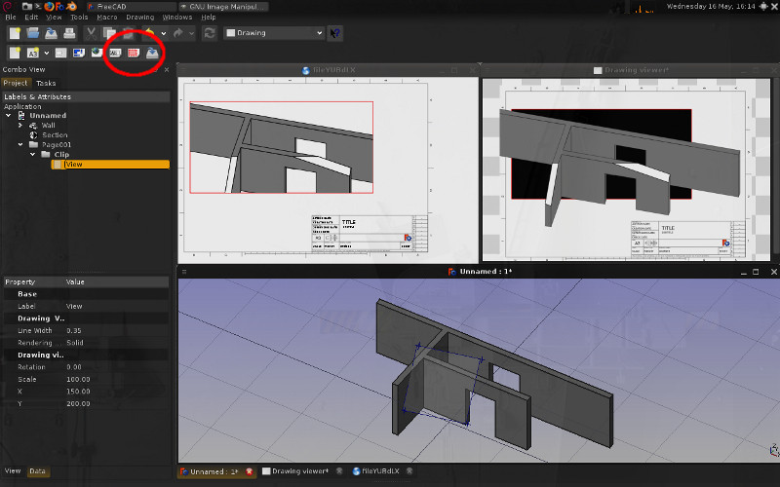This screenshot has width=780, height=487.
Task: Collapse the Clip tree node
Action: point(33,155)
